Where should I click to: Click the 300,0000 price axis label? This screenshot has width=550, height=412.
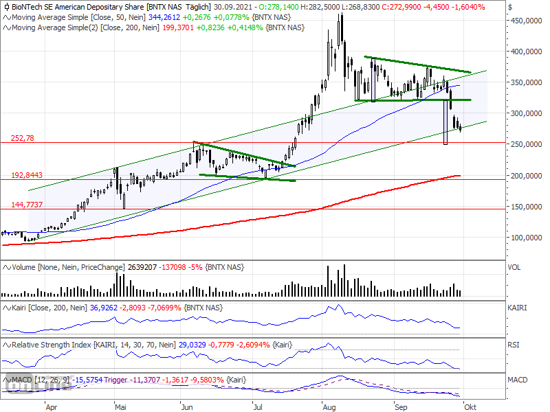click(x=527, y=113)
